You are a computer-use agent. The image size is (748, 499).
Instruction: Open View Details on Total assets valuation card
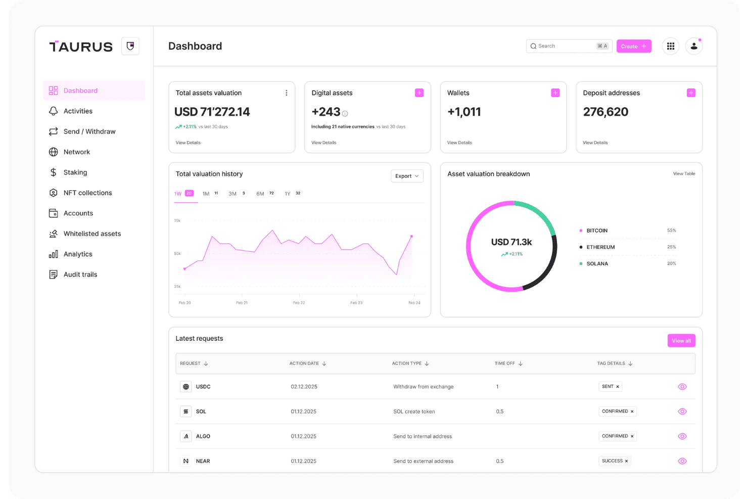tap(188, 143)
